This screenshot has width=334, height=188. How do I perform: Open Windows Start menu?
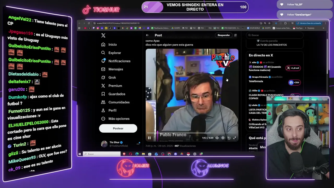pos(80,154)
